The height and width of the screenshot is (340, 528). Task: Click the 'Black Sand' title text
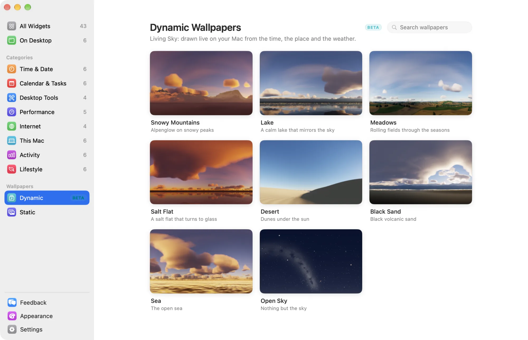[x=385, y=212]
